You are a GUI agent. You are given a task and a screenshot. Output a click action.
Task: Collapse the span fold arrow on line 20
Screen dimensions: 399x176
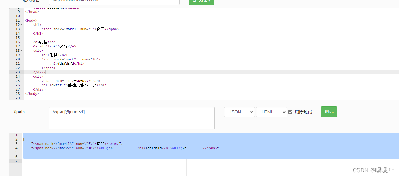[22, 59]
